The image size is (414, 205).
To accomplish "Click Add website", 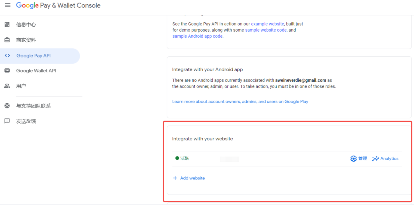I will [192, 178].
